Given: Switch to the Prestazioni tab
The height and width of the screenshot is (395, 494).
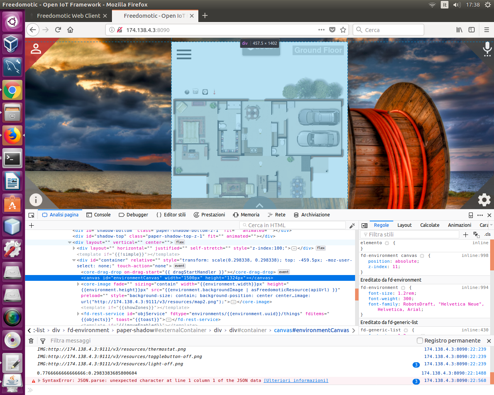Looking at the screenshot, I should (209, 215).
